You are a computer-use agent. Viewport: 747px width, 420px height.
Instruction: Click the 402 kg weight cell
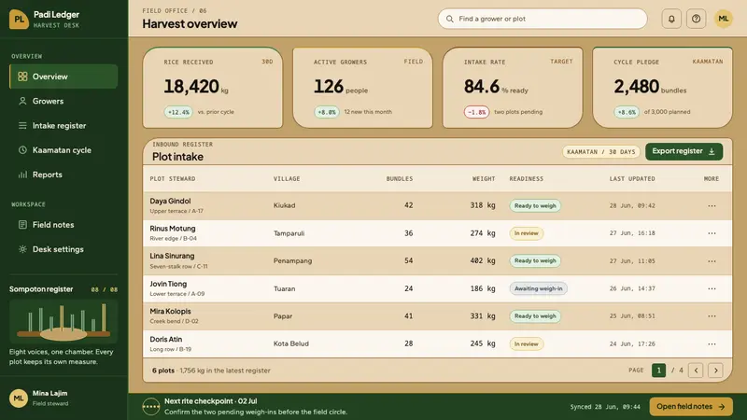pos(483,261)
